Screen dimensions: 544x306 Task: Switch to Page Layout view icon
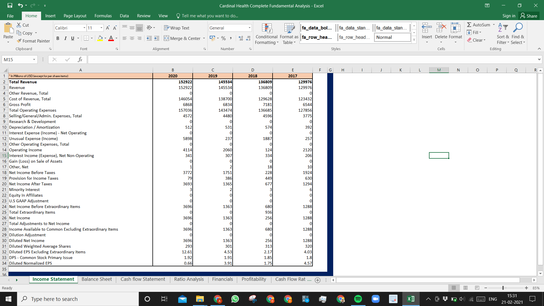(466, 288)
